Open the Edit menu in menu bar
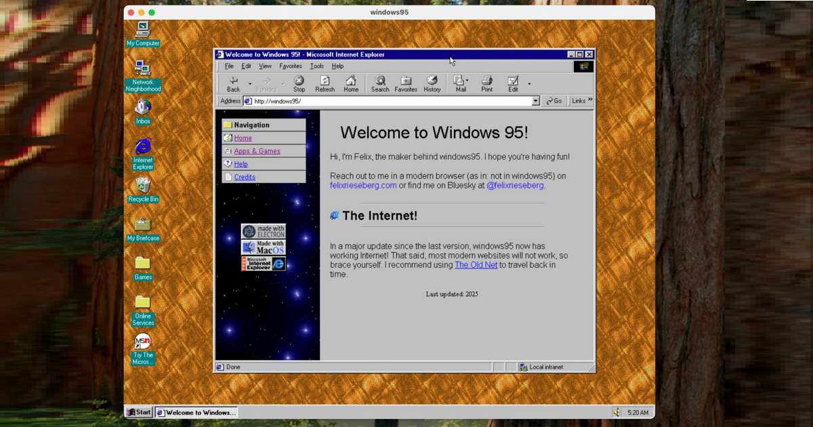 tap(246, 66)
